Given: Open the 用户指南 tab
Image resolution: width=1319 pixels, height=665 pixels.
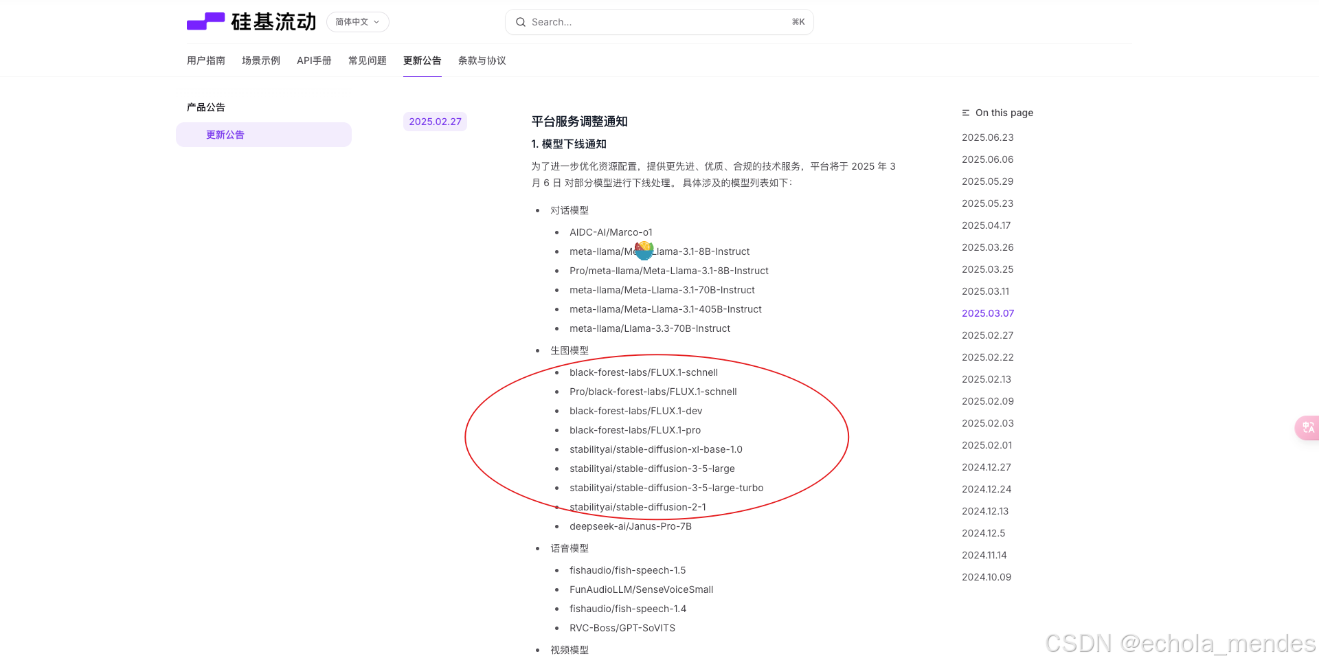Looking at the screenshot, I should (x=206, y=60).
